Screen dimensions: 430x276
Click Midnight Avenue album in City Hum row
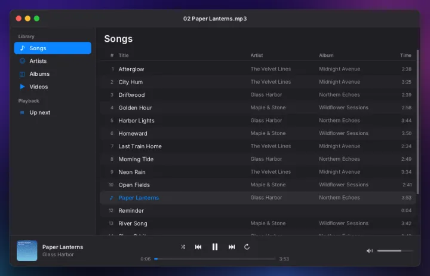pos(339,82)
